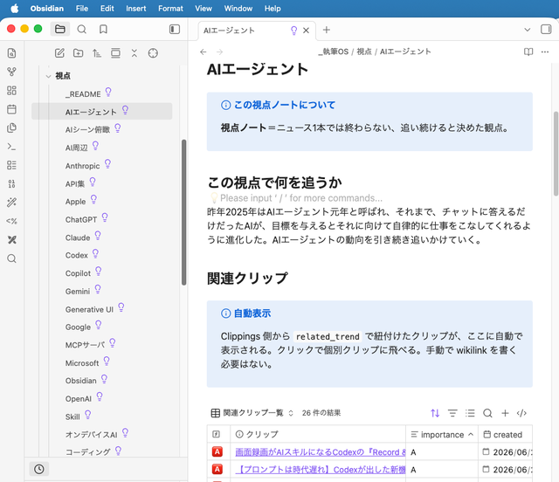Click the crosshair reveal active file icon
The width and height of the screenshot is (559, 482).
tap(153, 53)
